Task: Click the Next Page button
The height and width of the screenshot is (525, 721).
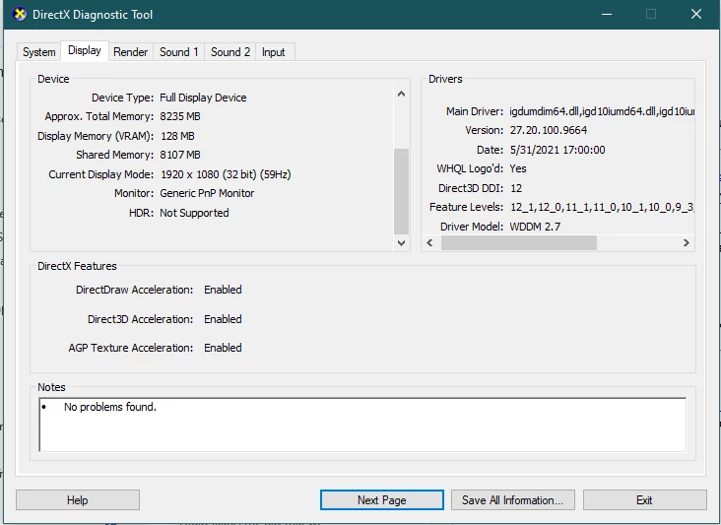Action: point(381,499)
